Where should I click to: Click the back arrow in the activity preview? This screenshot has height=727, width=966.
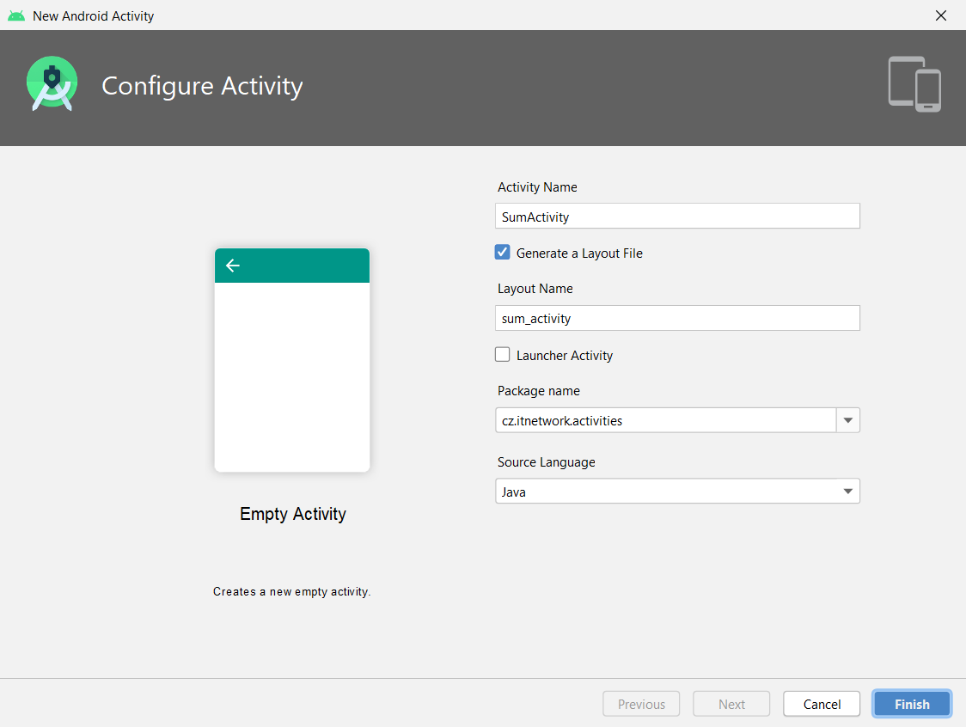click(x=232, y=266)
